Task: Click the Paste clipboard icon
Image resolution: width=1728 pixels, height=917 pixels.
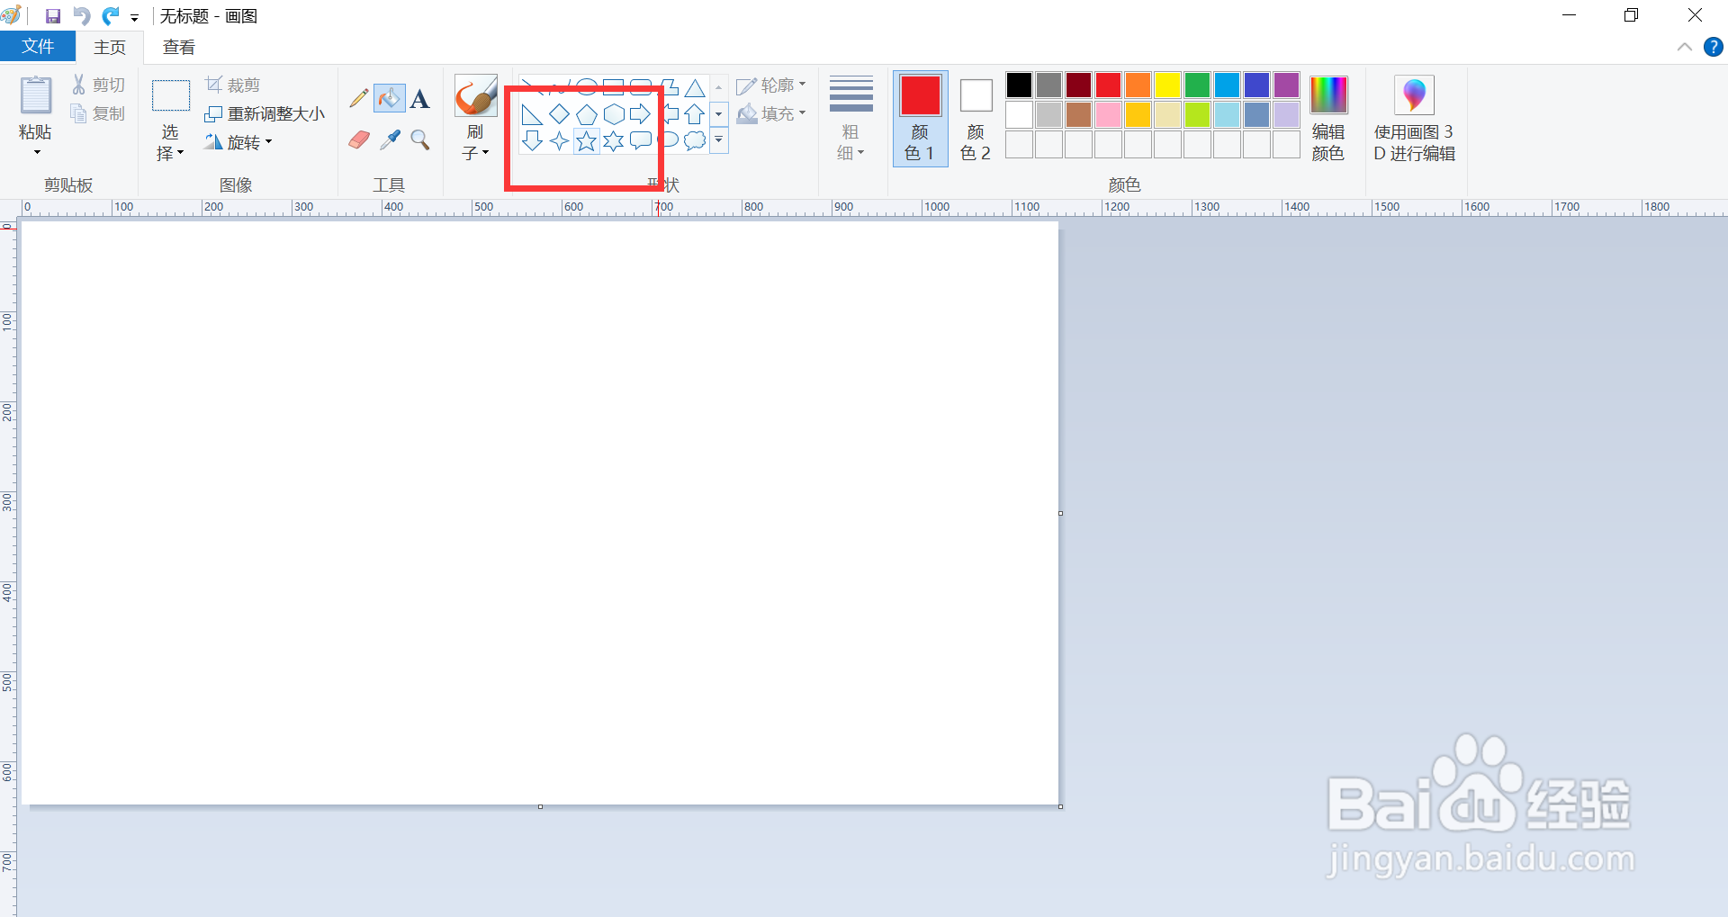Action: [36, 97]
